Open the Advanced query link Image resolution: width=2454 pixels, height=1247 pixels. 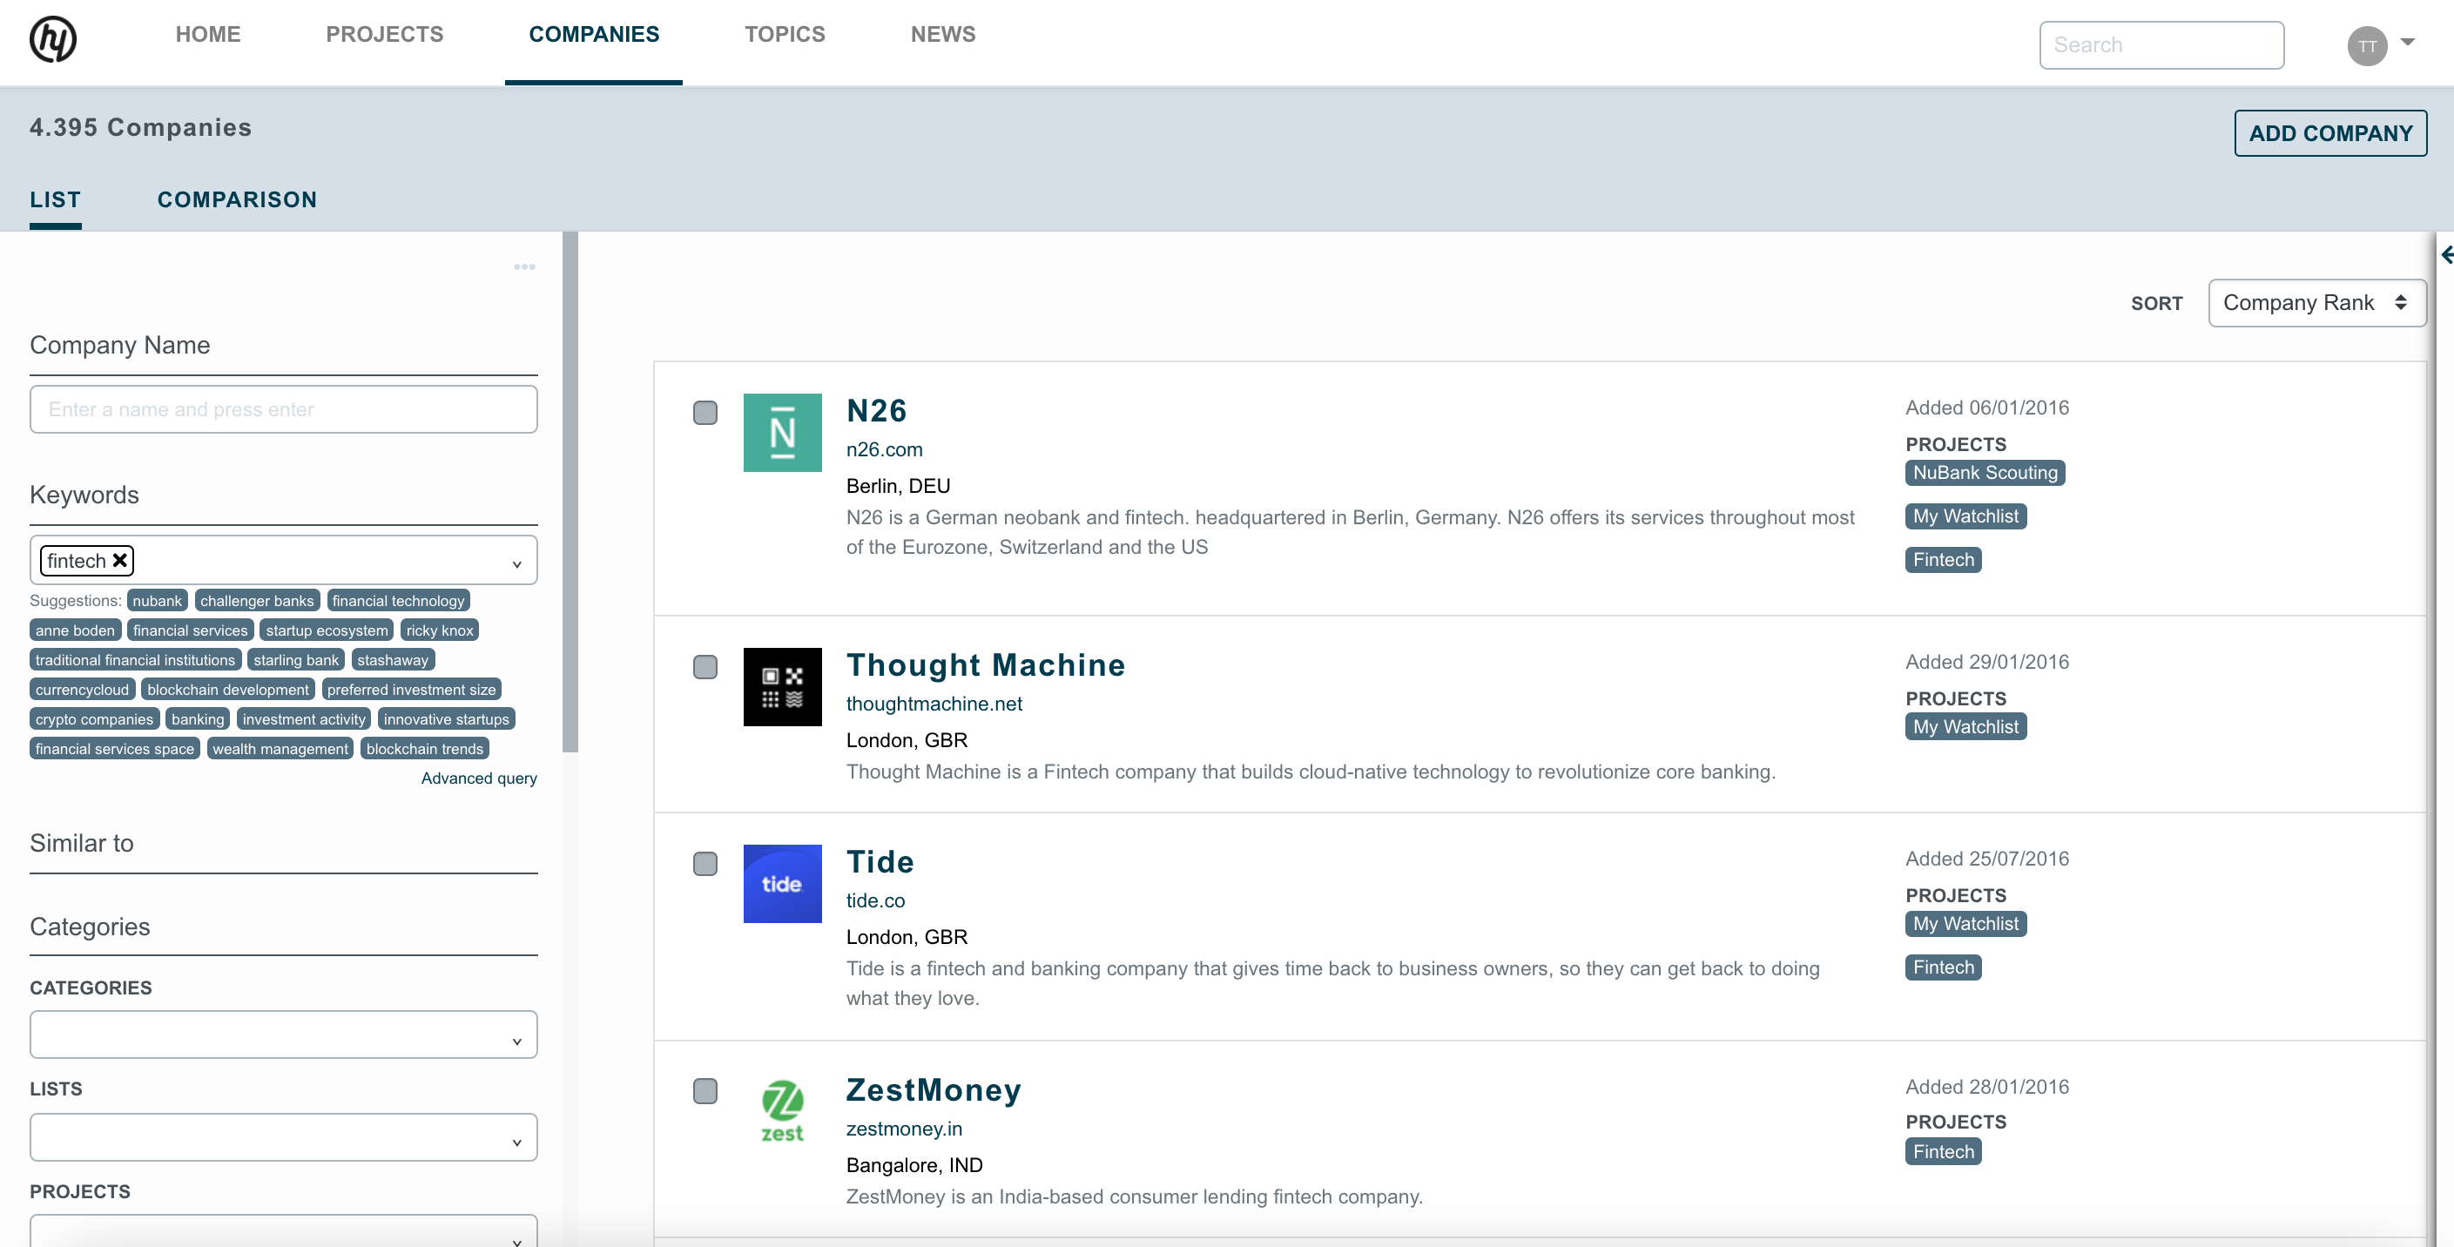tap(478, 779)
